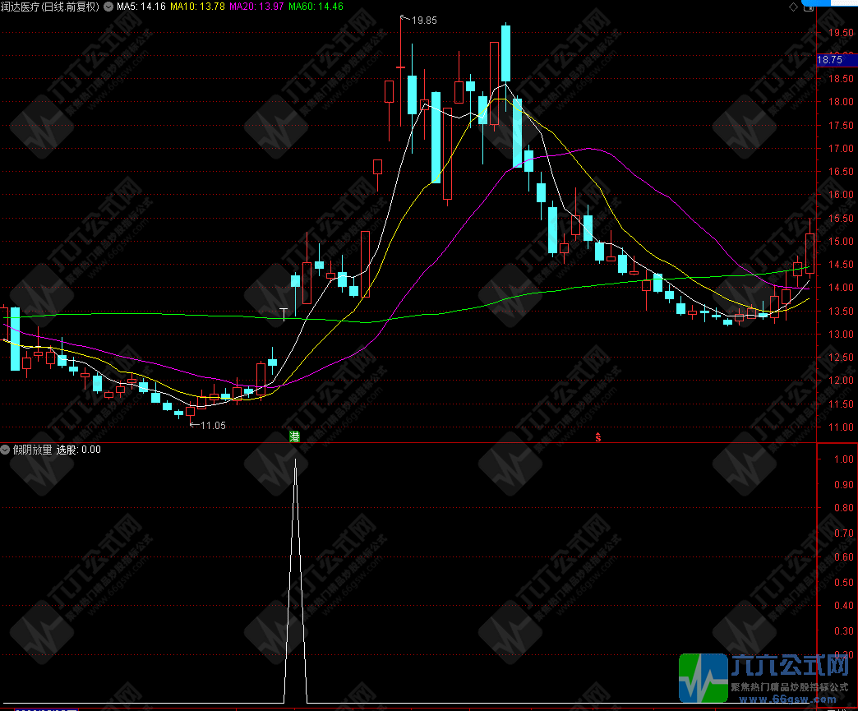Image resolution: width=858 pixels, height=711 pixels.
Task: Expand the 假阴放量 indicator dropdown arrow
Action: coord(7,450)
